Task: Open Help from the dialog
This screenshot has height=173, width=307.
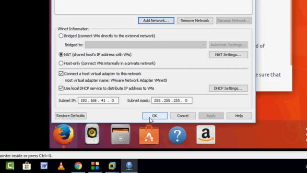Action: click(x=239, y=116)
